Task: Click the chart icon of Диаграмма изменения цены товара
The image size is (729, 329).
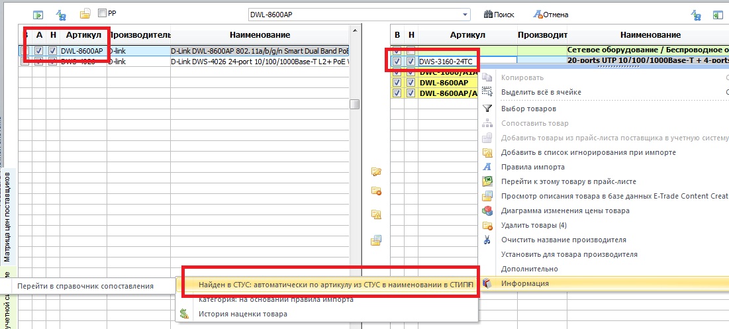Action: (487, 211)
